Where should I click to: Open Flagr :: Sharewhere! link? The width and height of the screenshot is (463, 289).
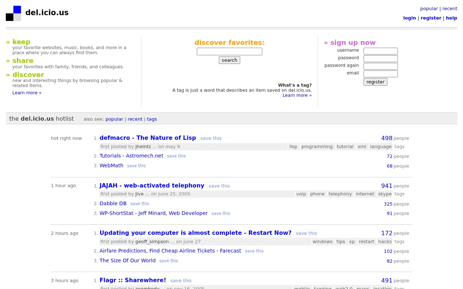(x=133, y=280)
